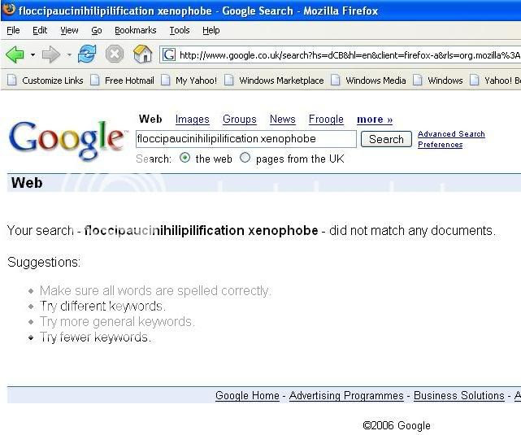The width and height of the screenshot is (521, 435).
Task: Open the Edit menu
Action: point(40,30)
